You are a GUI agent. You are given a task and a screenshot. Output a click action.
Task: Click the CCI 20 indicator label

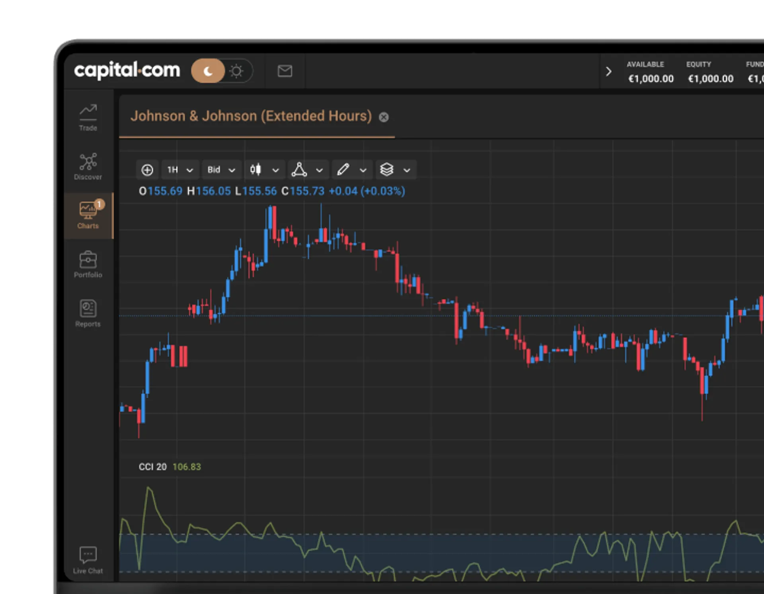click(152, 467)
